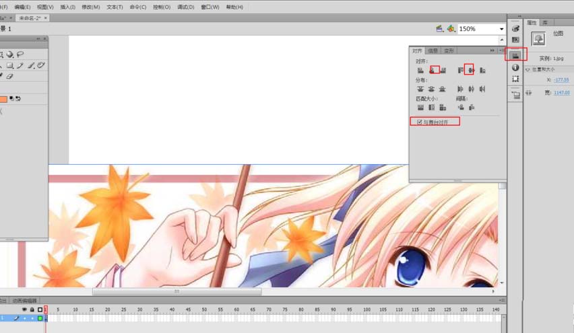The height and width of the screenshot is (333, 574).
Task: Click Distribute bottom edge icon
Action: pyautogui.click(x=442, y=89)
